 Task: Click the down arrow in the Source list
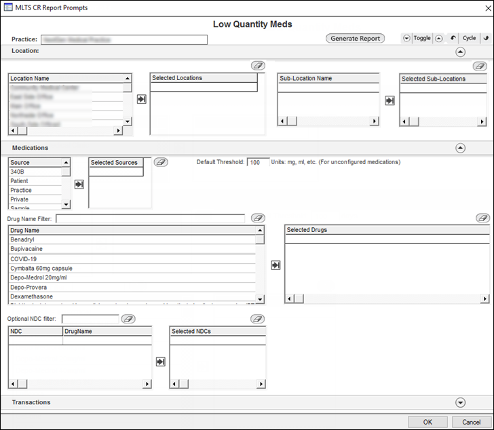click(x=66, y=204)
